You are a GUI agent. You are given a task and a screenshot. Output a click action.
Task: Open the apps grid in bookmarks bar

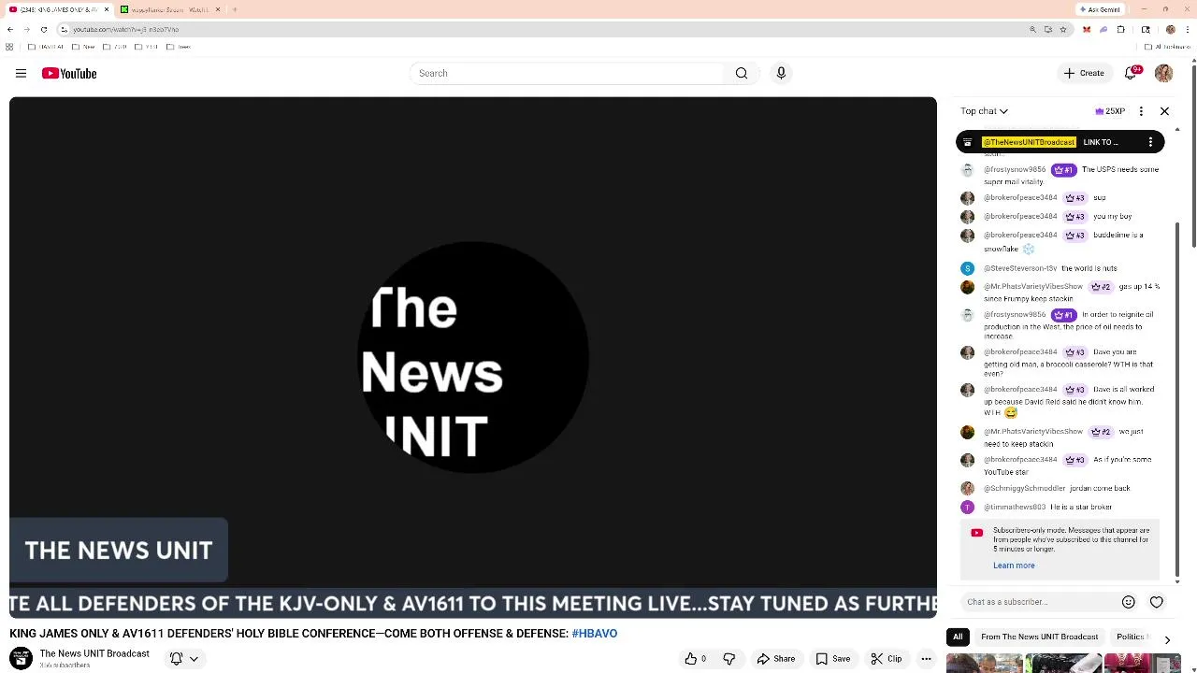9,47
